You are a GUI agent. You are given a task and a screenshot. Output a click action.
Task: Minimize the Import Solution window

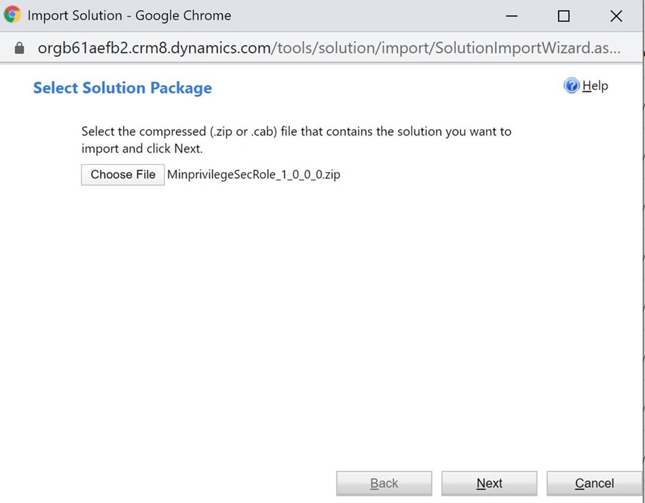point(511,16)
